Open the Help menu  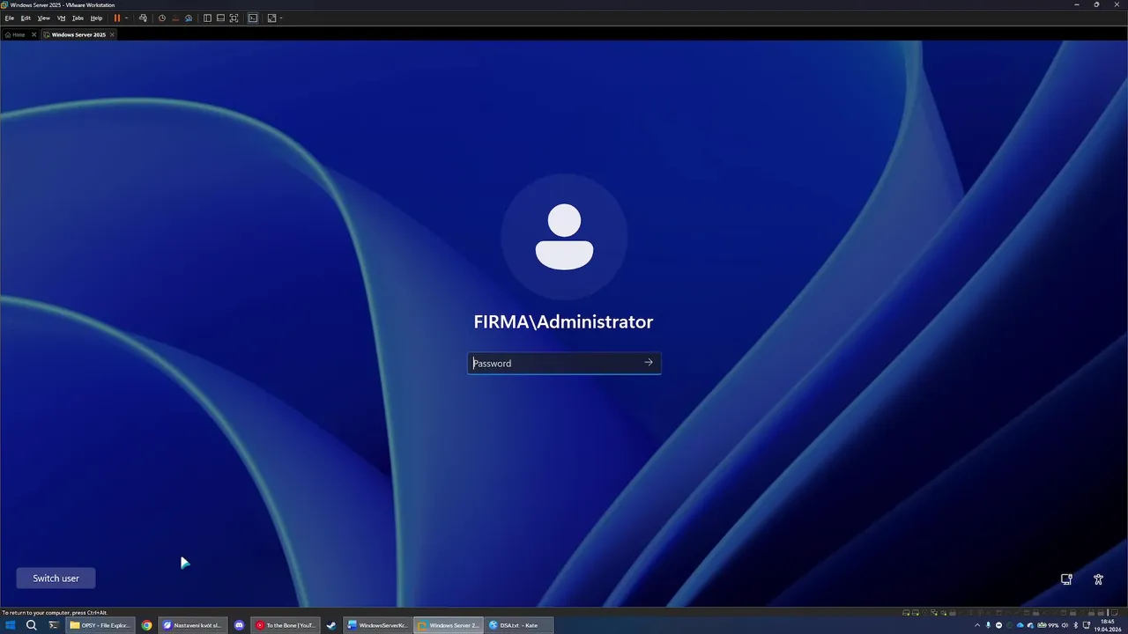96,18
